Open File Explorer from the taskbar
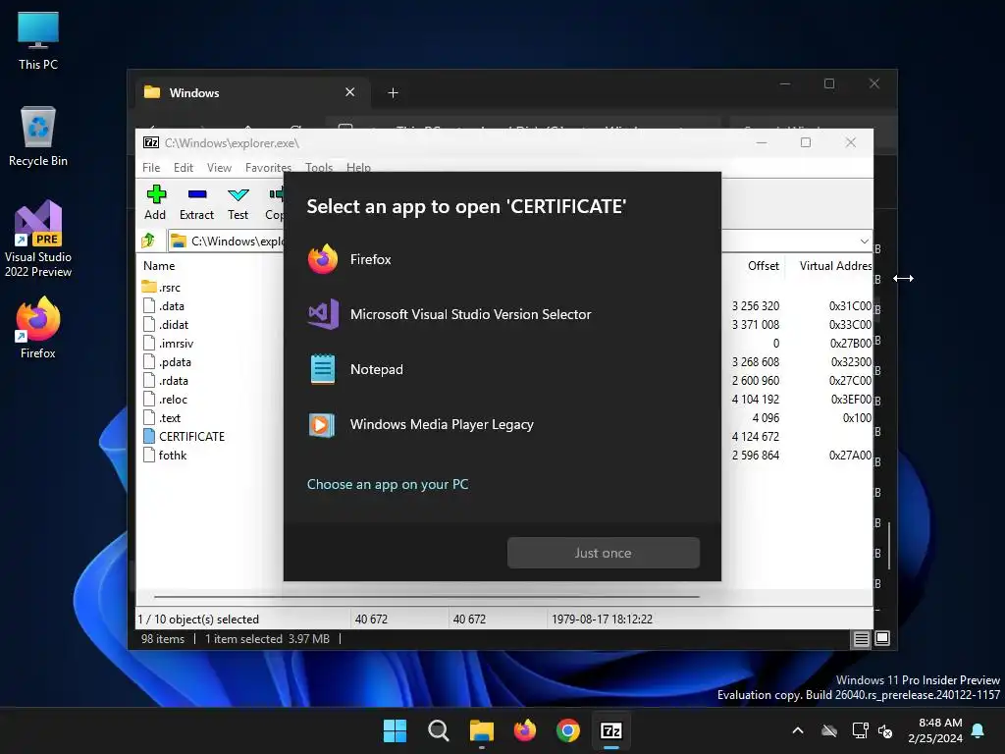The width and height of the screenshot is (1005, 754). (x=481, y=730)
